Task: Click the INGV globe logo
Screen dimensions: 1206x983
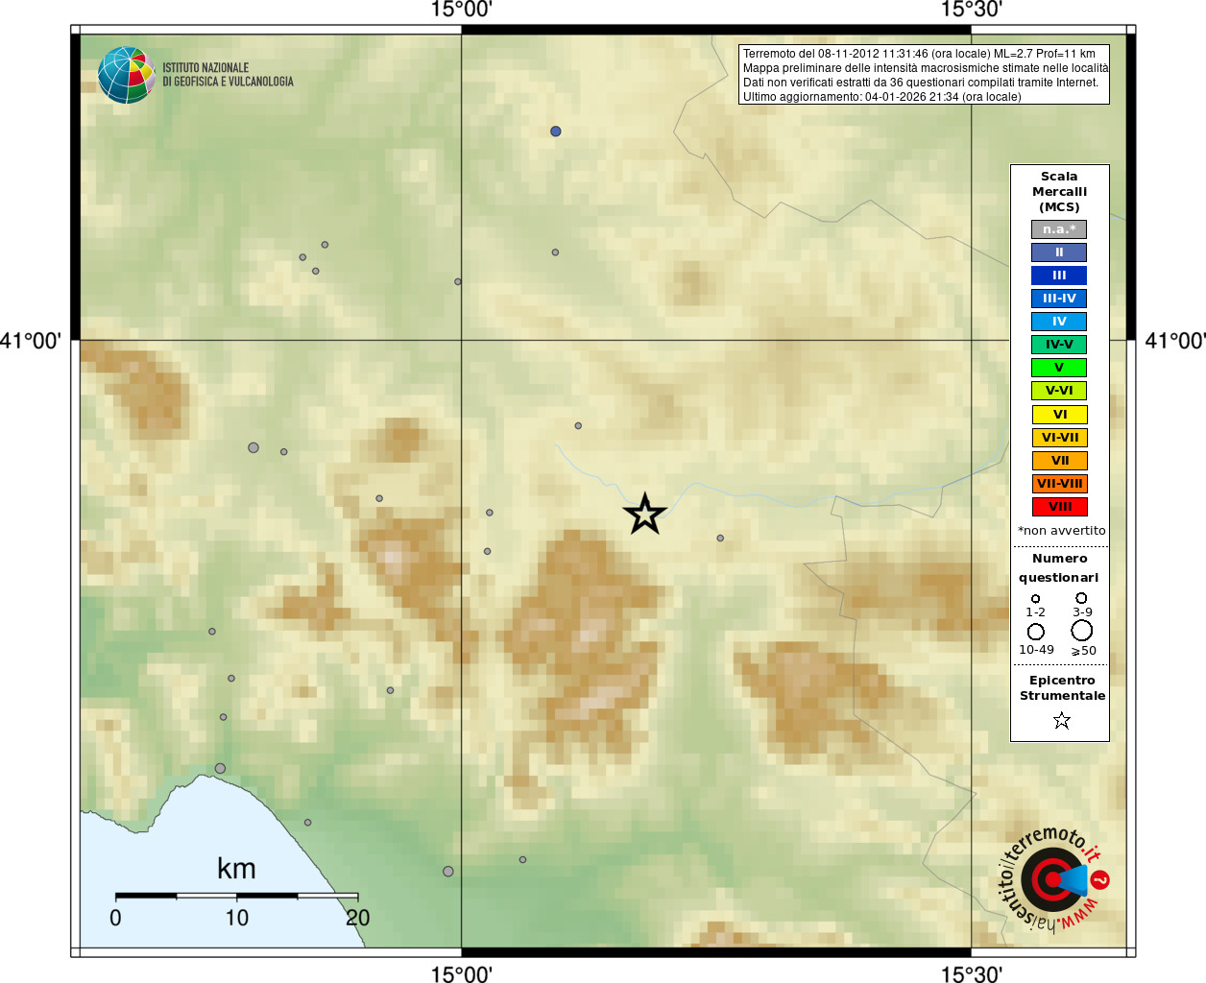Action: (x=126, y=75)
